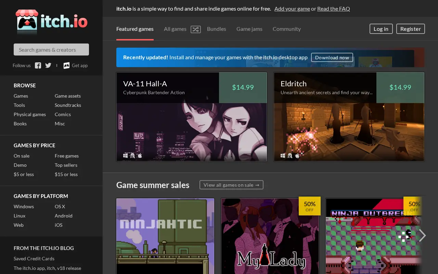
Task: Click the Apple icon on VA-11 Hall-A card
Action: coord(140,155)
